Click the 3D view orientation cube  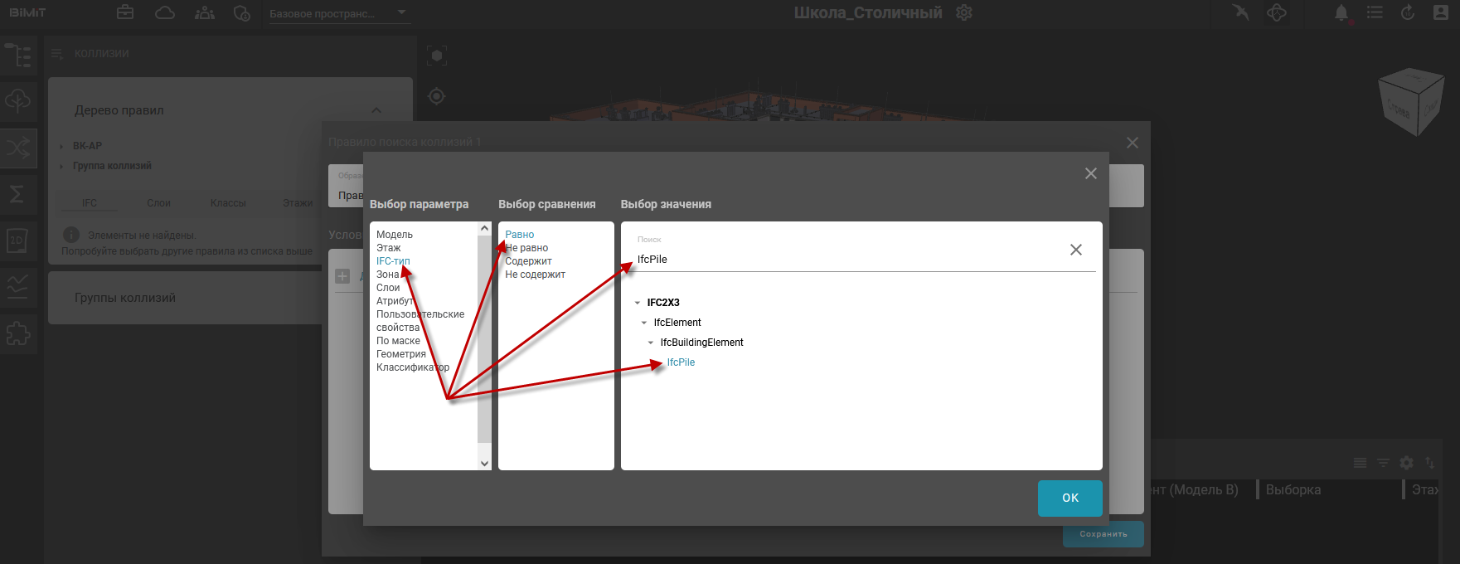1409,103
